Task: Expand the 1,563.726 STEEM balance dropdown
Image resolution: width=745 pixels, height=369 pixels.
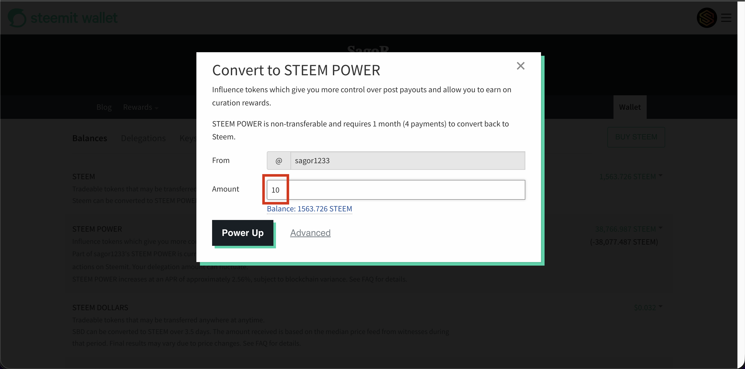Action: pyautogui.click(x=631, y=176)
